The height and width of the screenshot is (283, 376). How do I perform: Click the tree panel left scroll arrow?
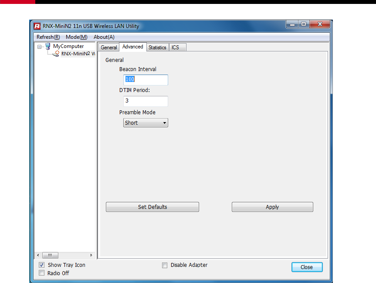(x=38, y=255)
